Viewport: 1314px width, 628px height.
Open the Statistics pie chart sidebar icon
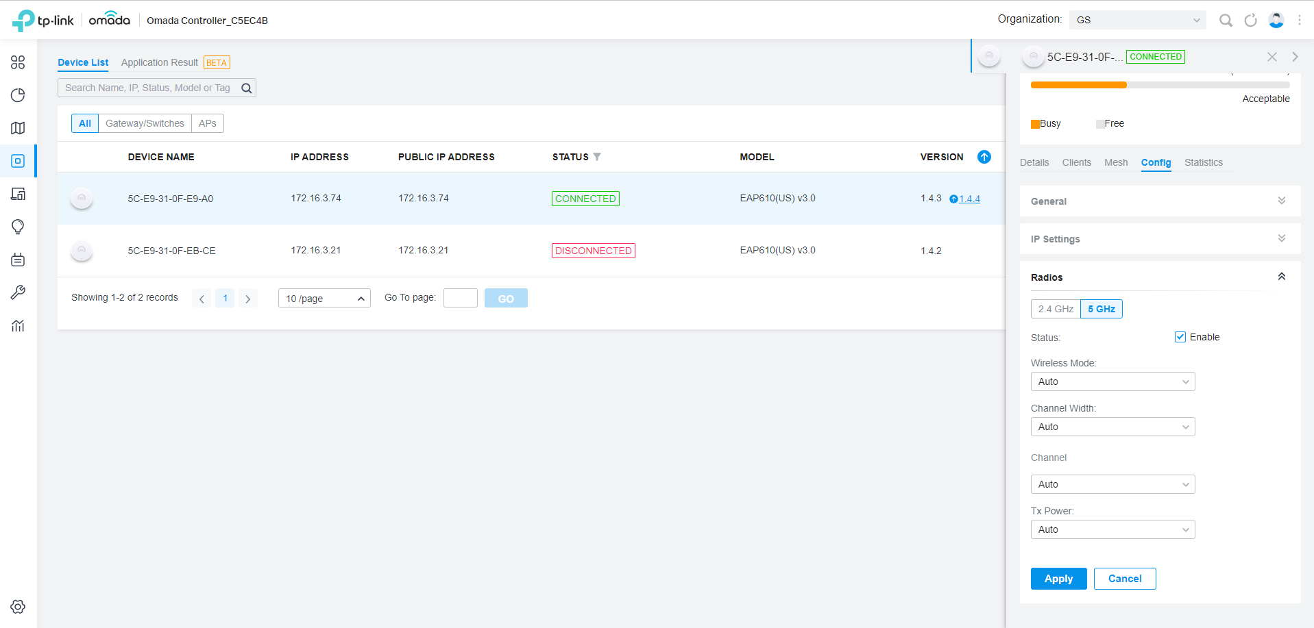point(18,95)
